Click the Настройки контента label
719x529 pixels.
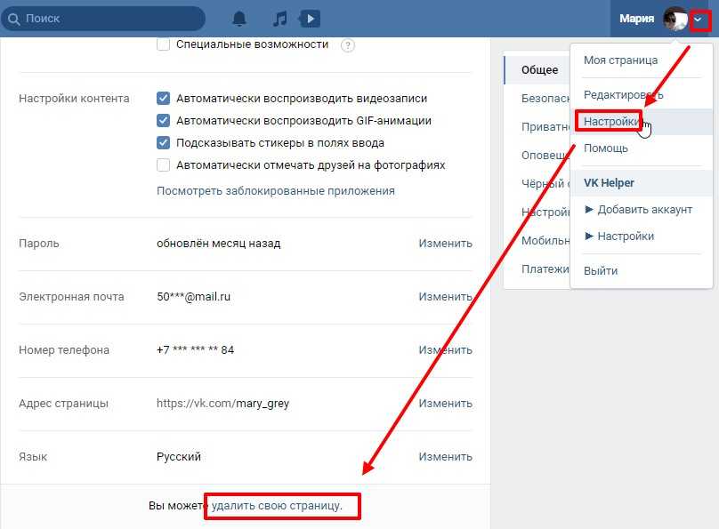(74, 99)
